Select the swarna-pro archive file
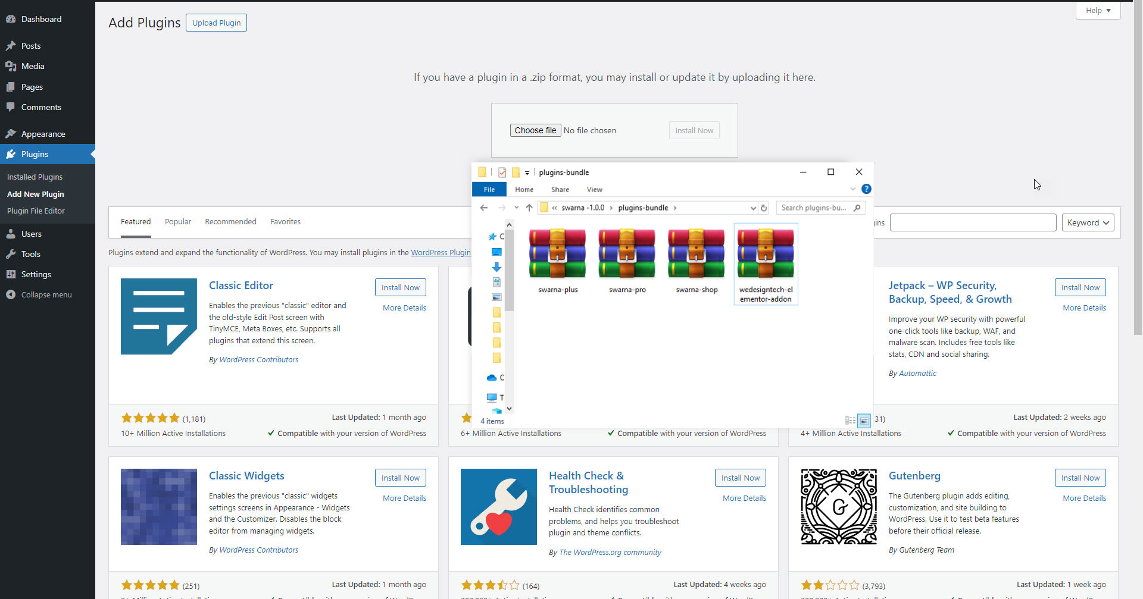This screenshot has height=599, width=1143. pos(627,261)
